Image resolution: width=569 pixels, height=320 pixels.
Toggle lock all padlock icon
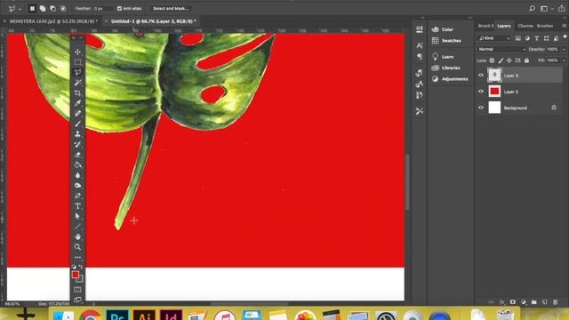pyautogui.click(x=526, y=60)
